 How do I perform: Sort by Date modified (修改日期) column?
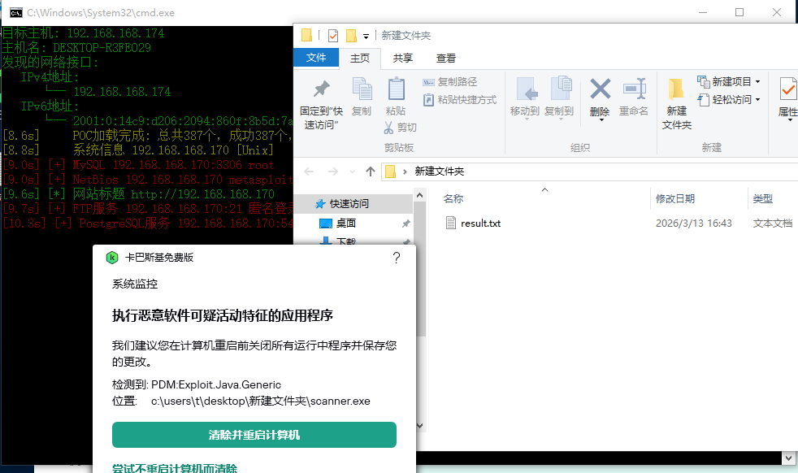pos(675,198)
